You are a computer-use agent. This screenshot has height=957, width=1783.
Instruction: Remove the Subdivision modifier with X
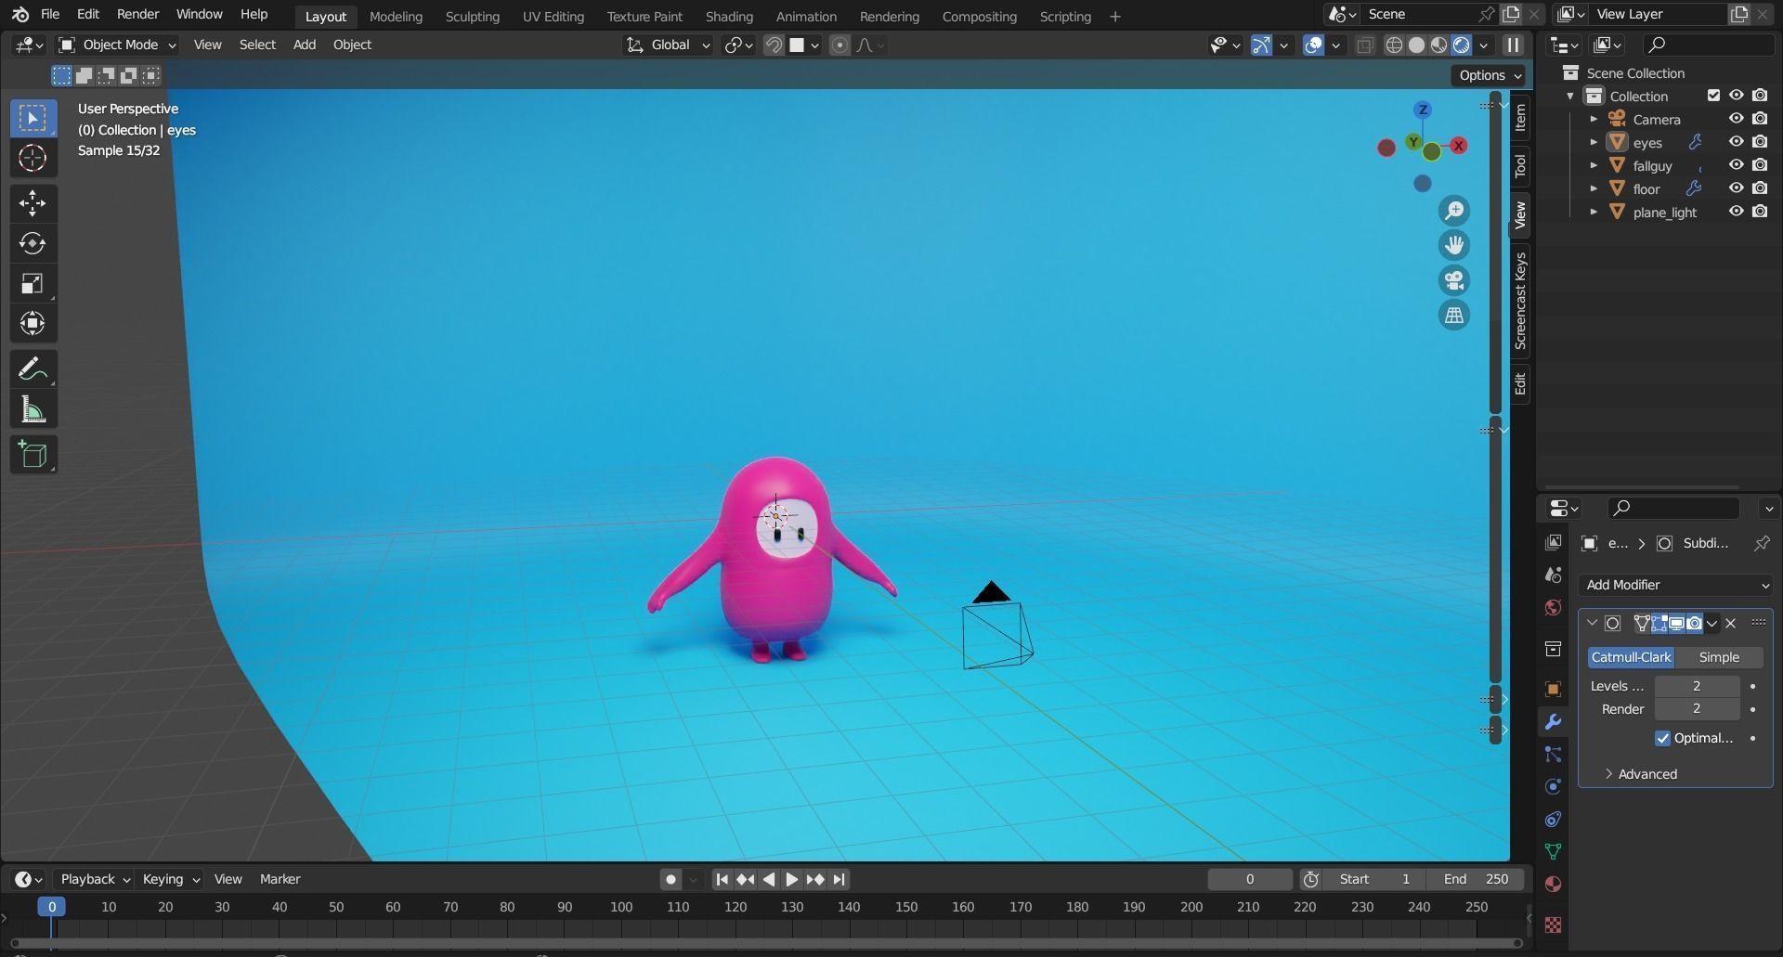click(1730, 623)
